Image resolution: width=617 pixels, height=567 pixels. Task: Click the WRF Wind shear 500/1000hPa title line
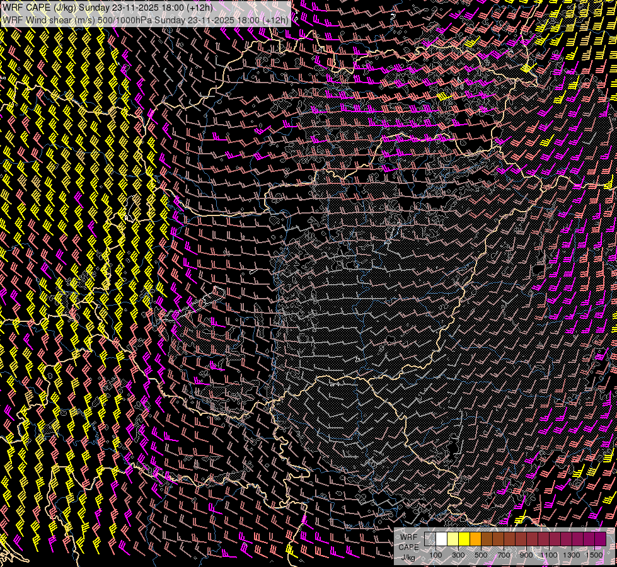[x=145, y=20]
